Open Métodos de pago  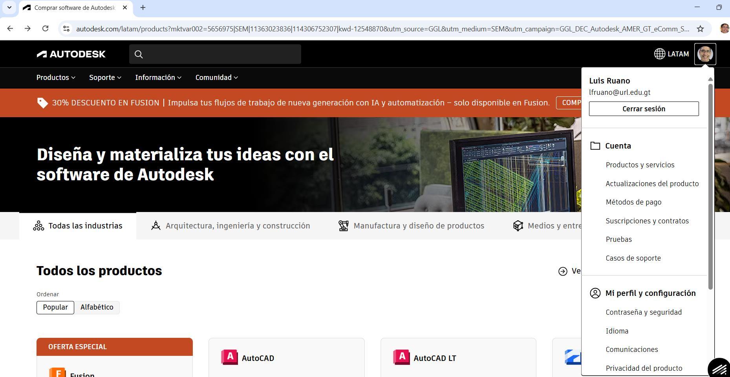(634, 202)
